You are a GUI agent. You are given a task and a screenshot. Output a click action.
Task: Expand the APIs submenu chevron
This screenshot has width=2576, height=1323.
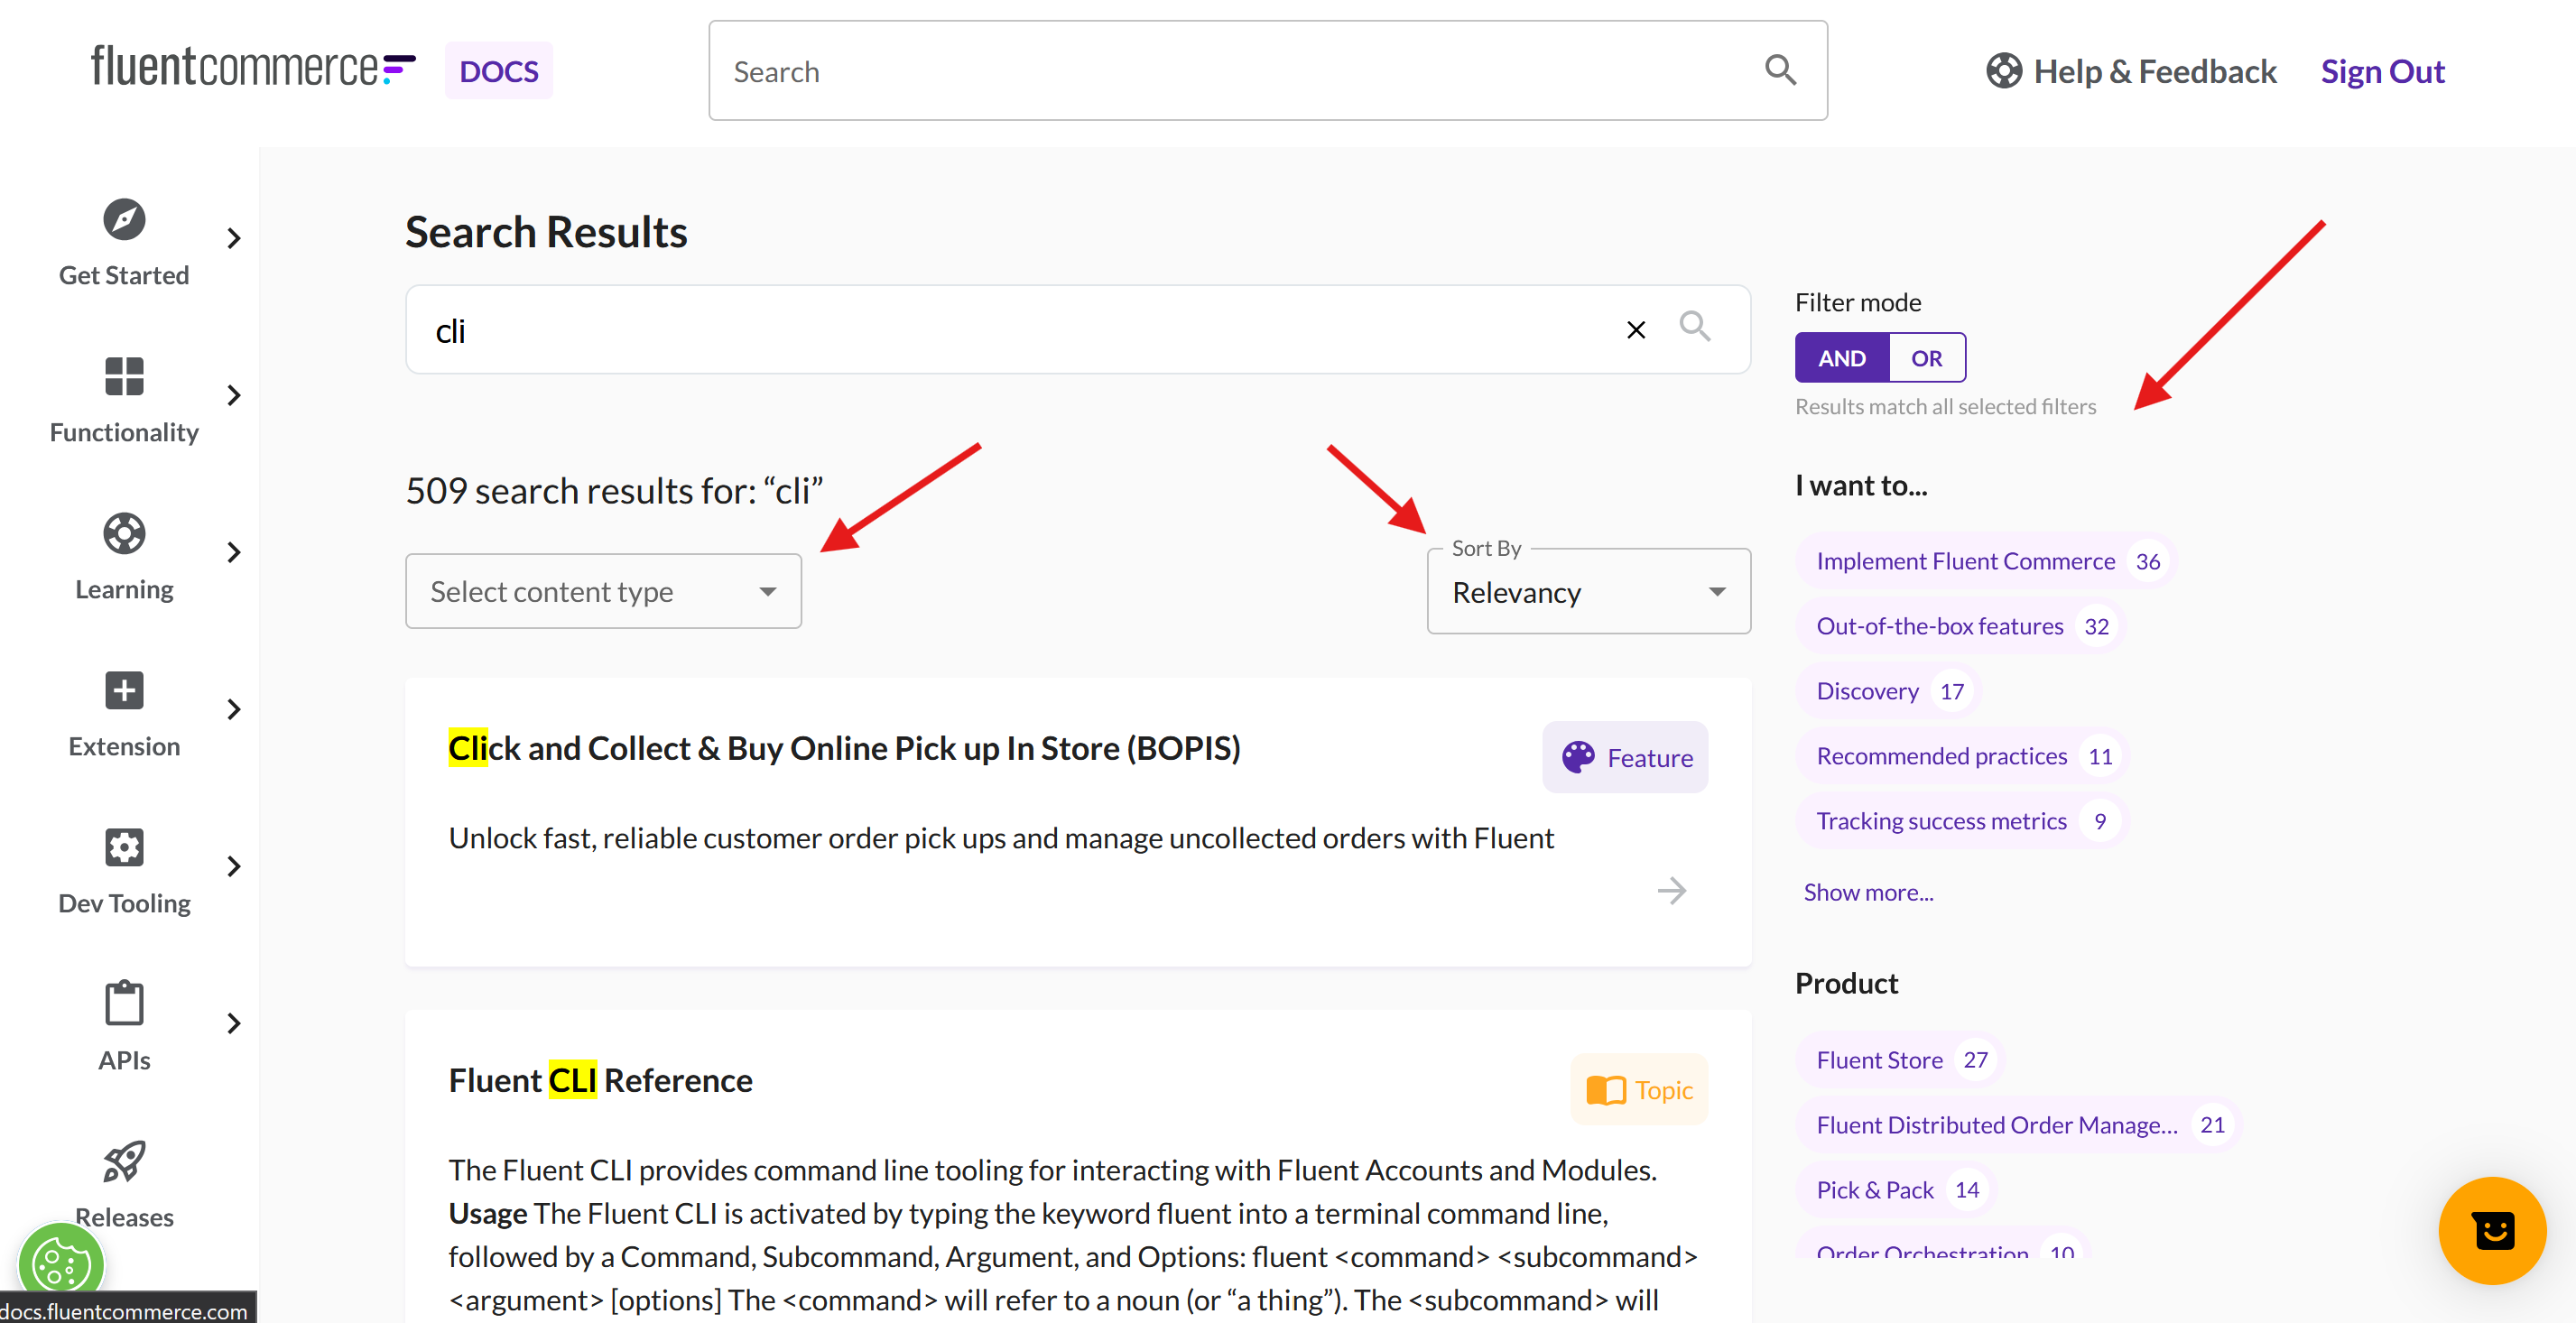pyautogui.click(x=233, y=1023)
